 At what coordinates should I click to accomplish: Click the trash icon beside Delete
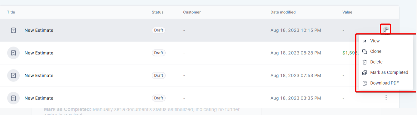(x=365, y=62)
